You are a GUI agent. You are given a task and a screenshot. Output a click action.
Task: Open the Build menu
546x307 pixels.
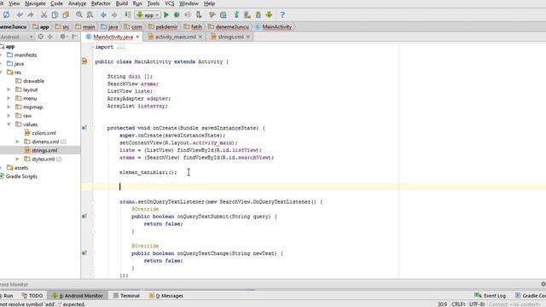[x=121, y=3]
